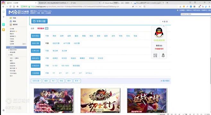Click the browser address bar URL
Viewport: 211px width, 115px height.
click(75, 6)
